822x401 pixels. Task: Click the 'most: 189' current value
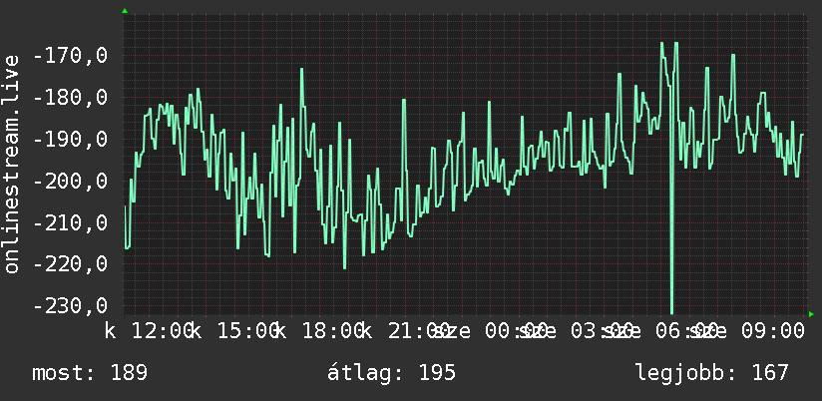pyautogui.click(x=90, y=373)
